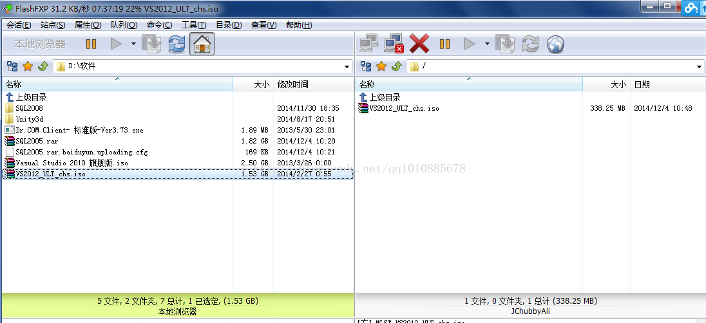
Task: Sort remote files by 日期 column
Action: 668,84
